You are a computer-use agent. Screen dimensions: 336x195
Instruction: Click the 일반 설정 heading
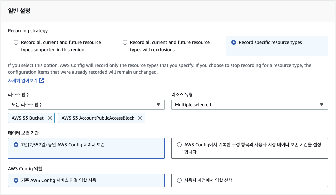19,11
